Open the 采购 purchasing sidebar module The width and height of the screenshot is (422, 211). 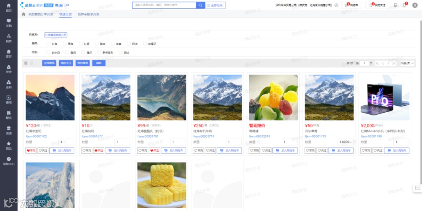tap(9, 23)
